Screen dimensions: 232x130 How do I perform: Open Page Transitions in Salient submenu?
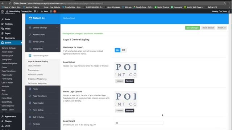click(x=8, y=71)
